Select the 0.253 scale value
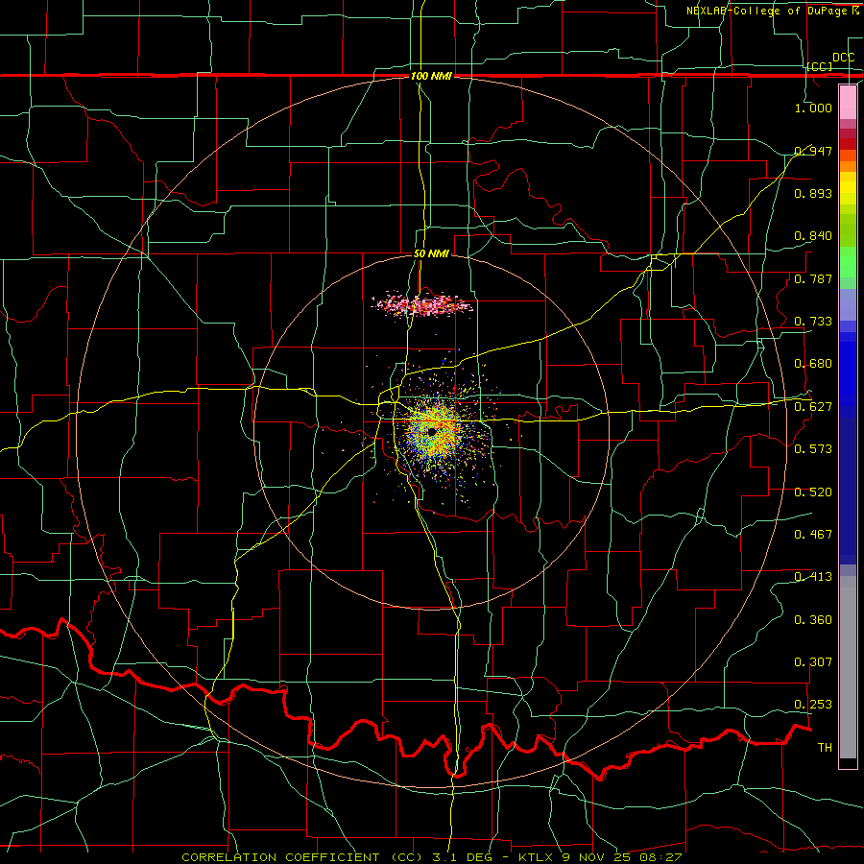The width and height of the screenshot is (864, 864). (813, 705)
